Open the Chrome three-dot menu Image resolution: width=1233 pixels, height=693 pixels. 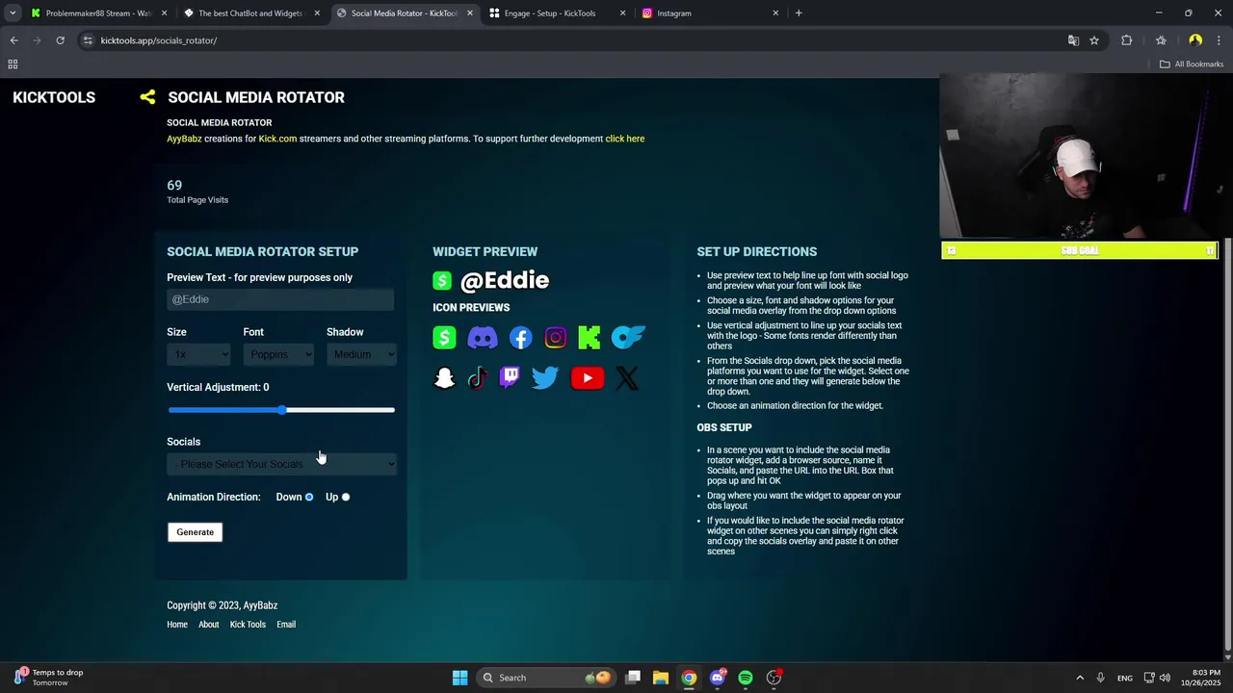1220,40
